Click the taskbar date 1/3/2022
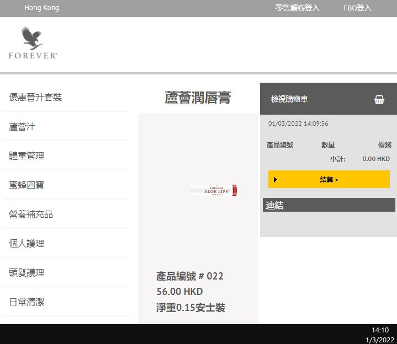Viewport: 397px width, 344px height. [380, 340]
